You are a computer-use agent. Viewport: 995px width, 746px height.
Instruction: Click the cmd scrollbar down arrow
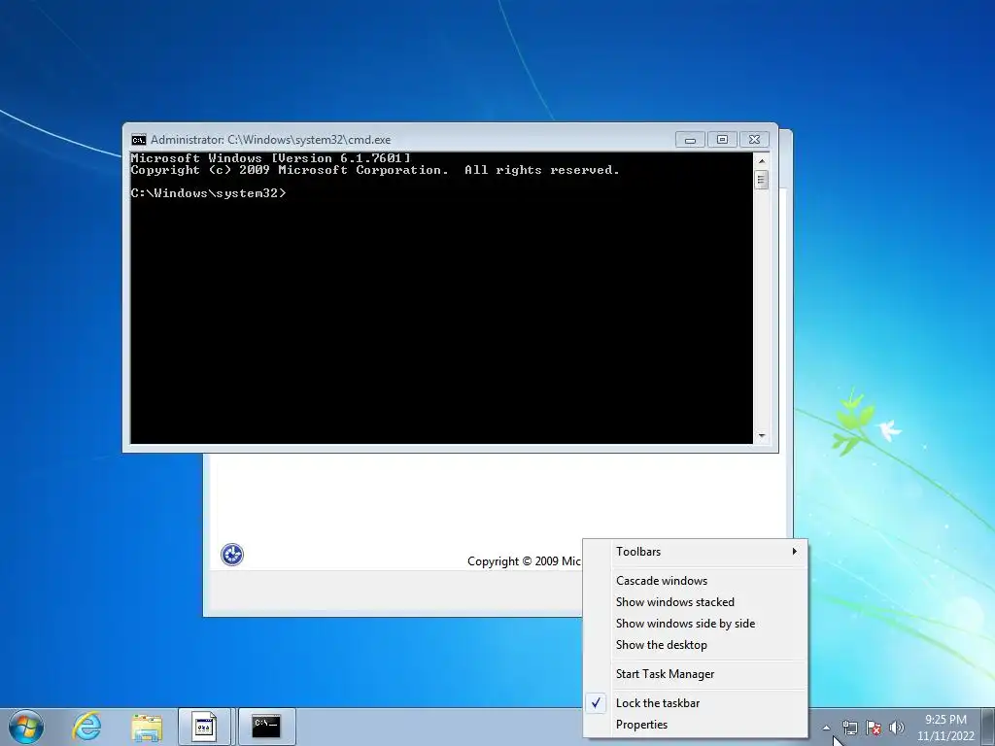click(x=762, y=436)
